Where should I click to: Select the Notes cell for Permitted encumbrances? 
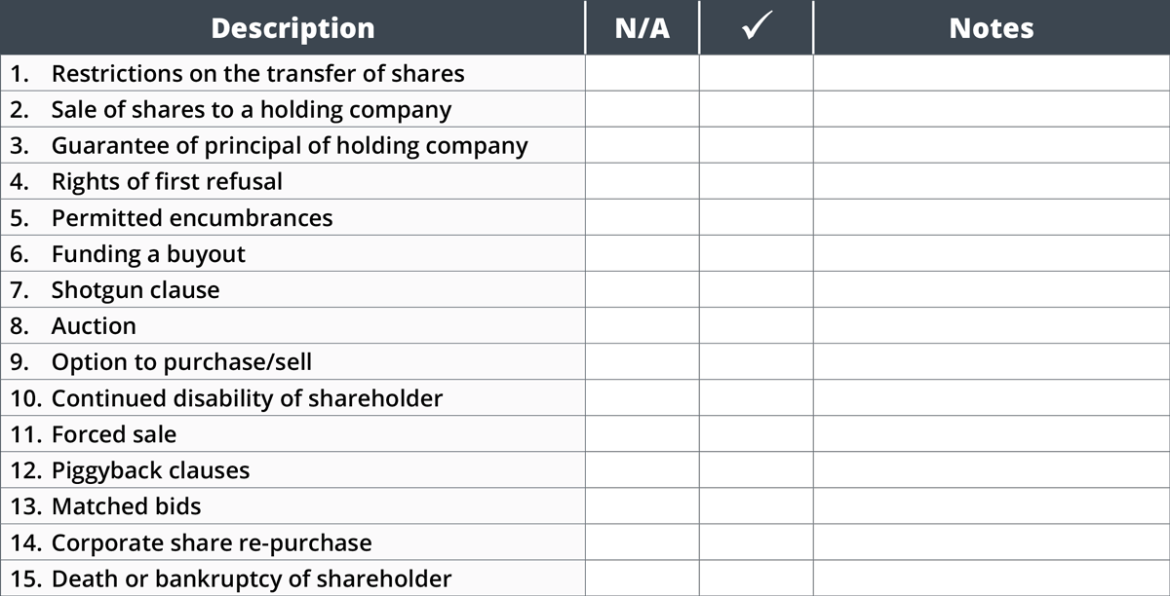[x=992, y=217]
